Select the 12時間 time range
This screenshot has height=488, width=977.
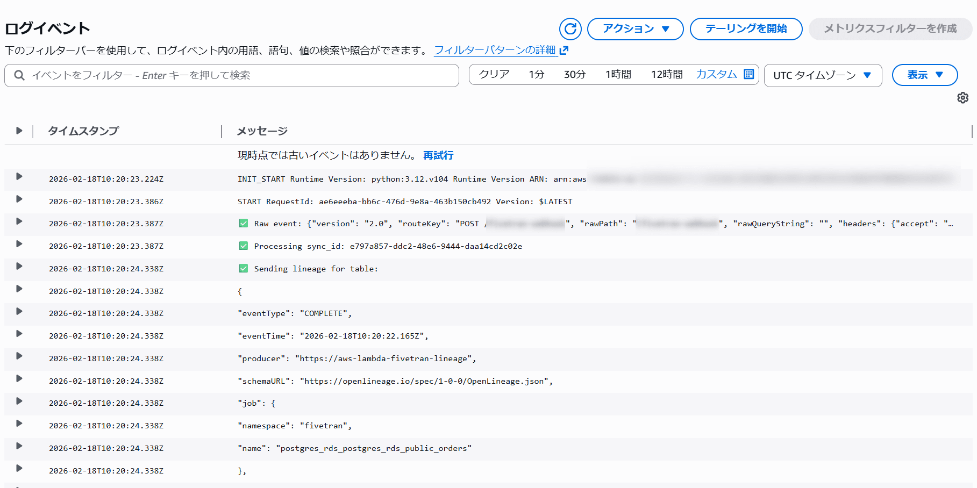[666, 74]
